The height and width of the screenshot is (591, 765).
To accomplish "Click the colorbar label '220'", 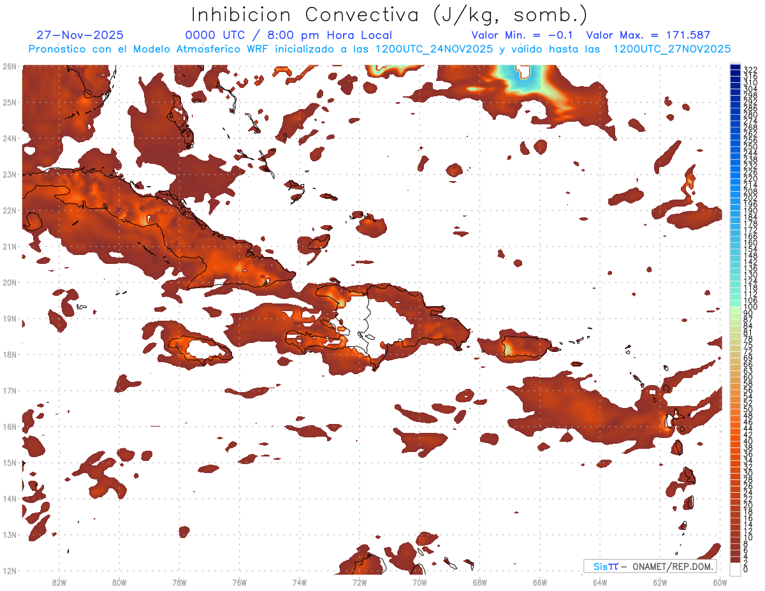I will coord(750,179).
